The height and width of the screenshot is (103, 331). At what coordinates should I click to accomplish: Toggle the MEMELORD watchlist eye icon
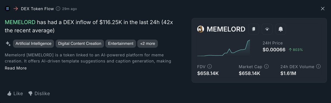pos(267,29)
